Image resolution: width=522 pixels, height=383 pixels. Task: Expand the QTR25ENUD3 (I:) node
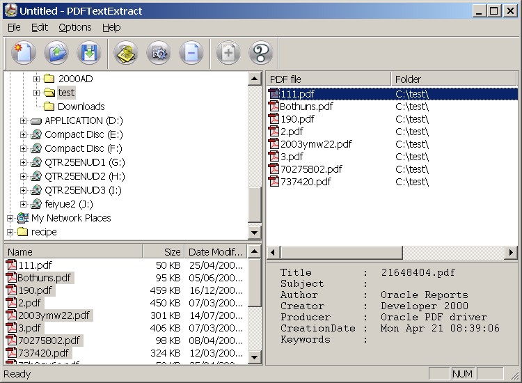[x=23, y=190]
